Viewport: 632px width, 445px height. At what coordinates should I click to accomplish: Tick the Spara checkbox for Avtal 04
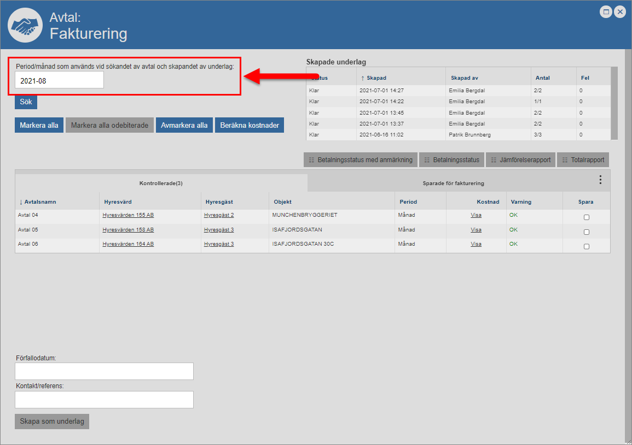click(x=587, y=217)
